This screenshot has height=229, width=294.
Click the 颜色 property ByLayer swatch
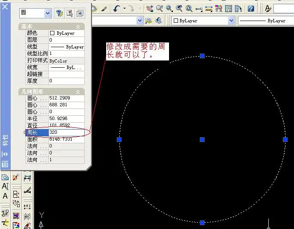point(52,33)
